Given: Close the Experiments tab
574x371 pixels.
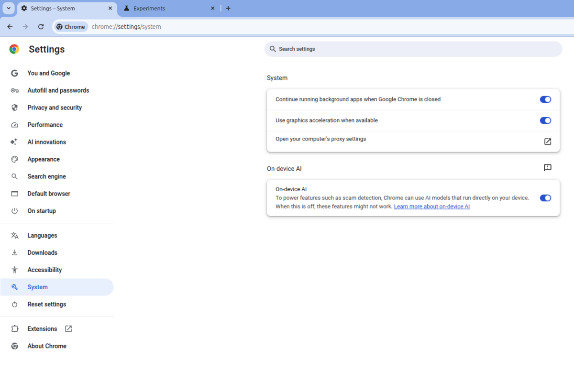Looking at the screenshot, I should tap(213, 8).
